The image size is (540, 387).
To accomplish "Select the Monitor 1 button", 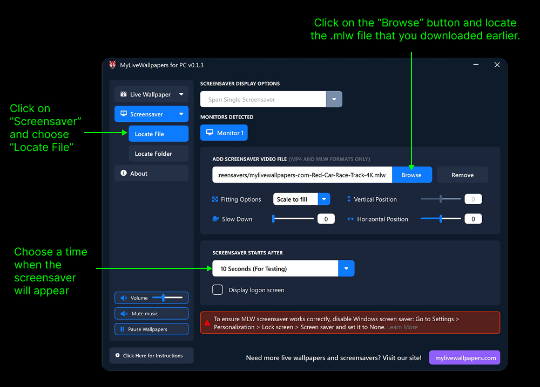I will tap(224, 133).
